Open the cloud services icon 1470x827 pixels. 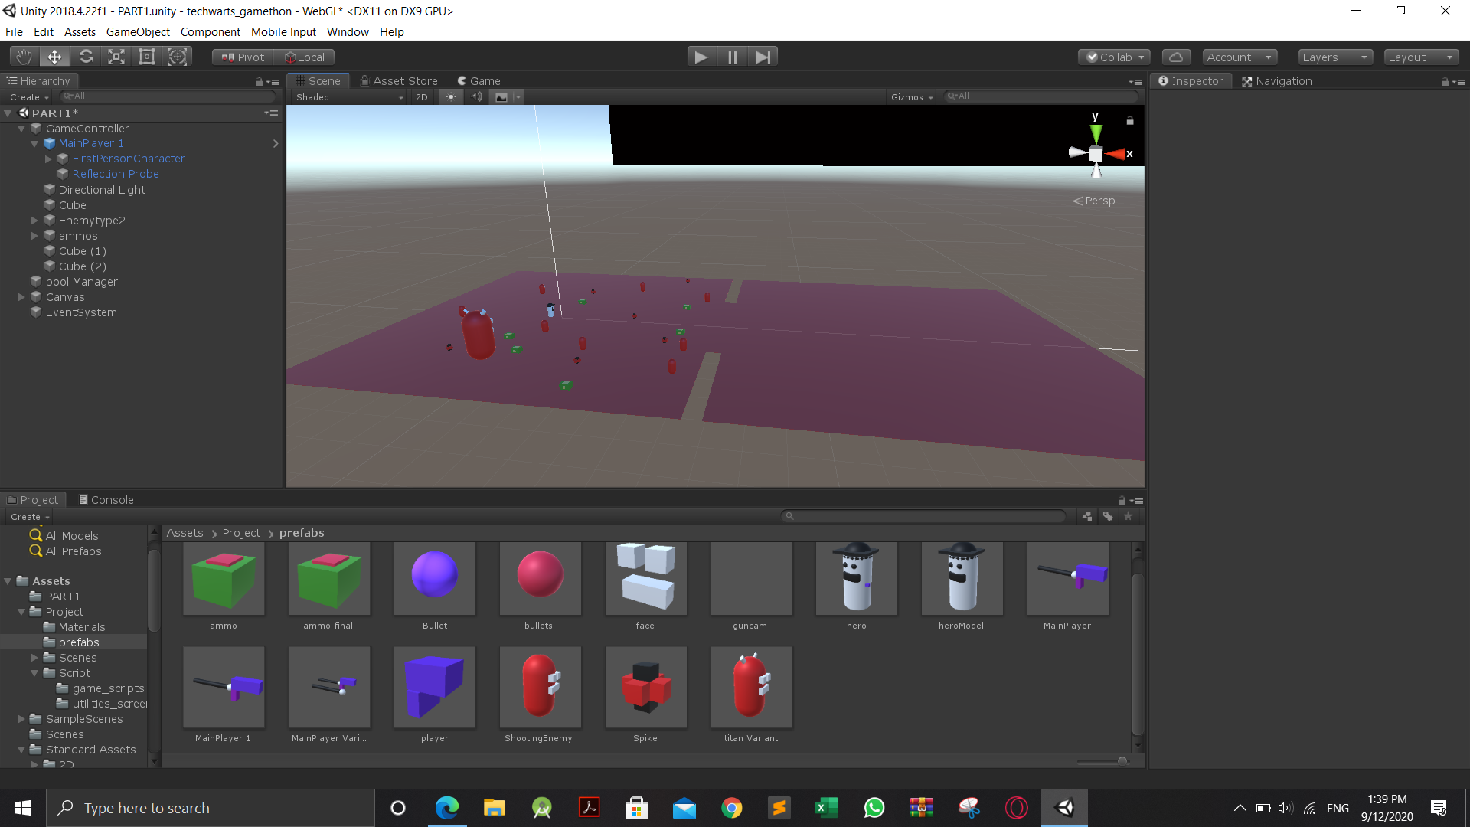pos(1176,57)
